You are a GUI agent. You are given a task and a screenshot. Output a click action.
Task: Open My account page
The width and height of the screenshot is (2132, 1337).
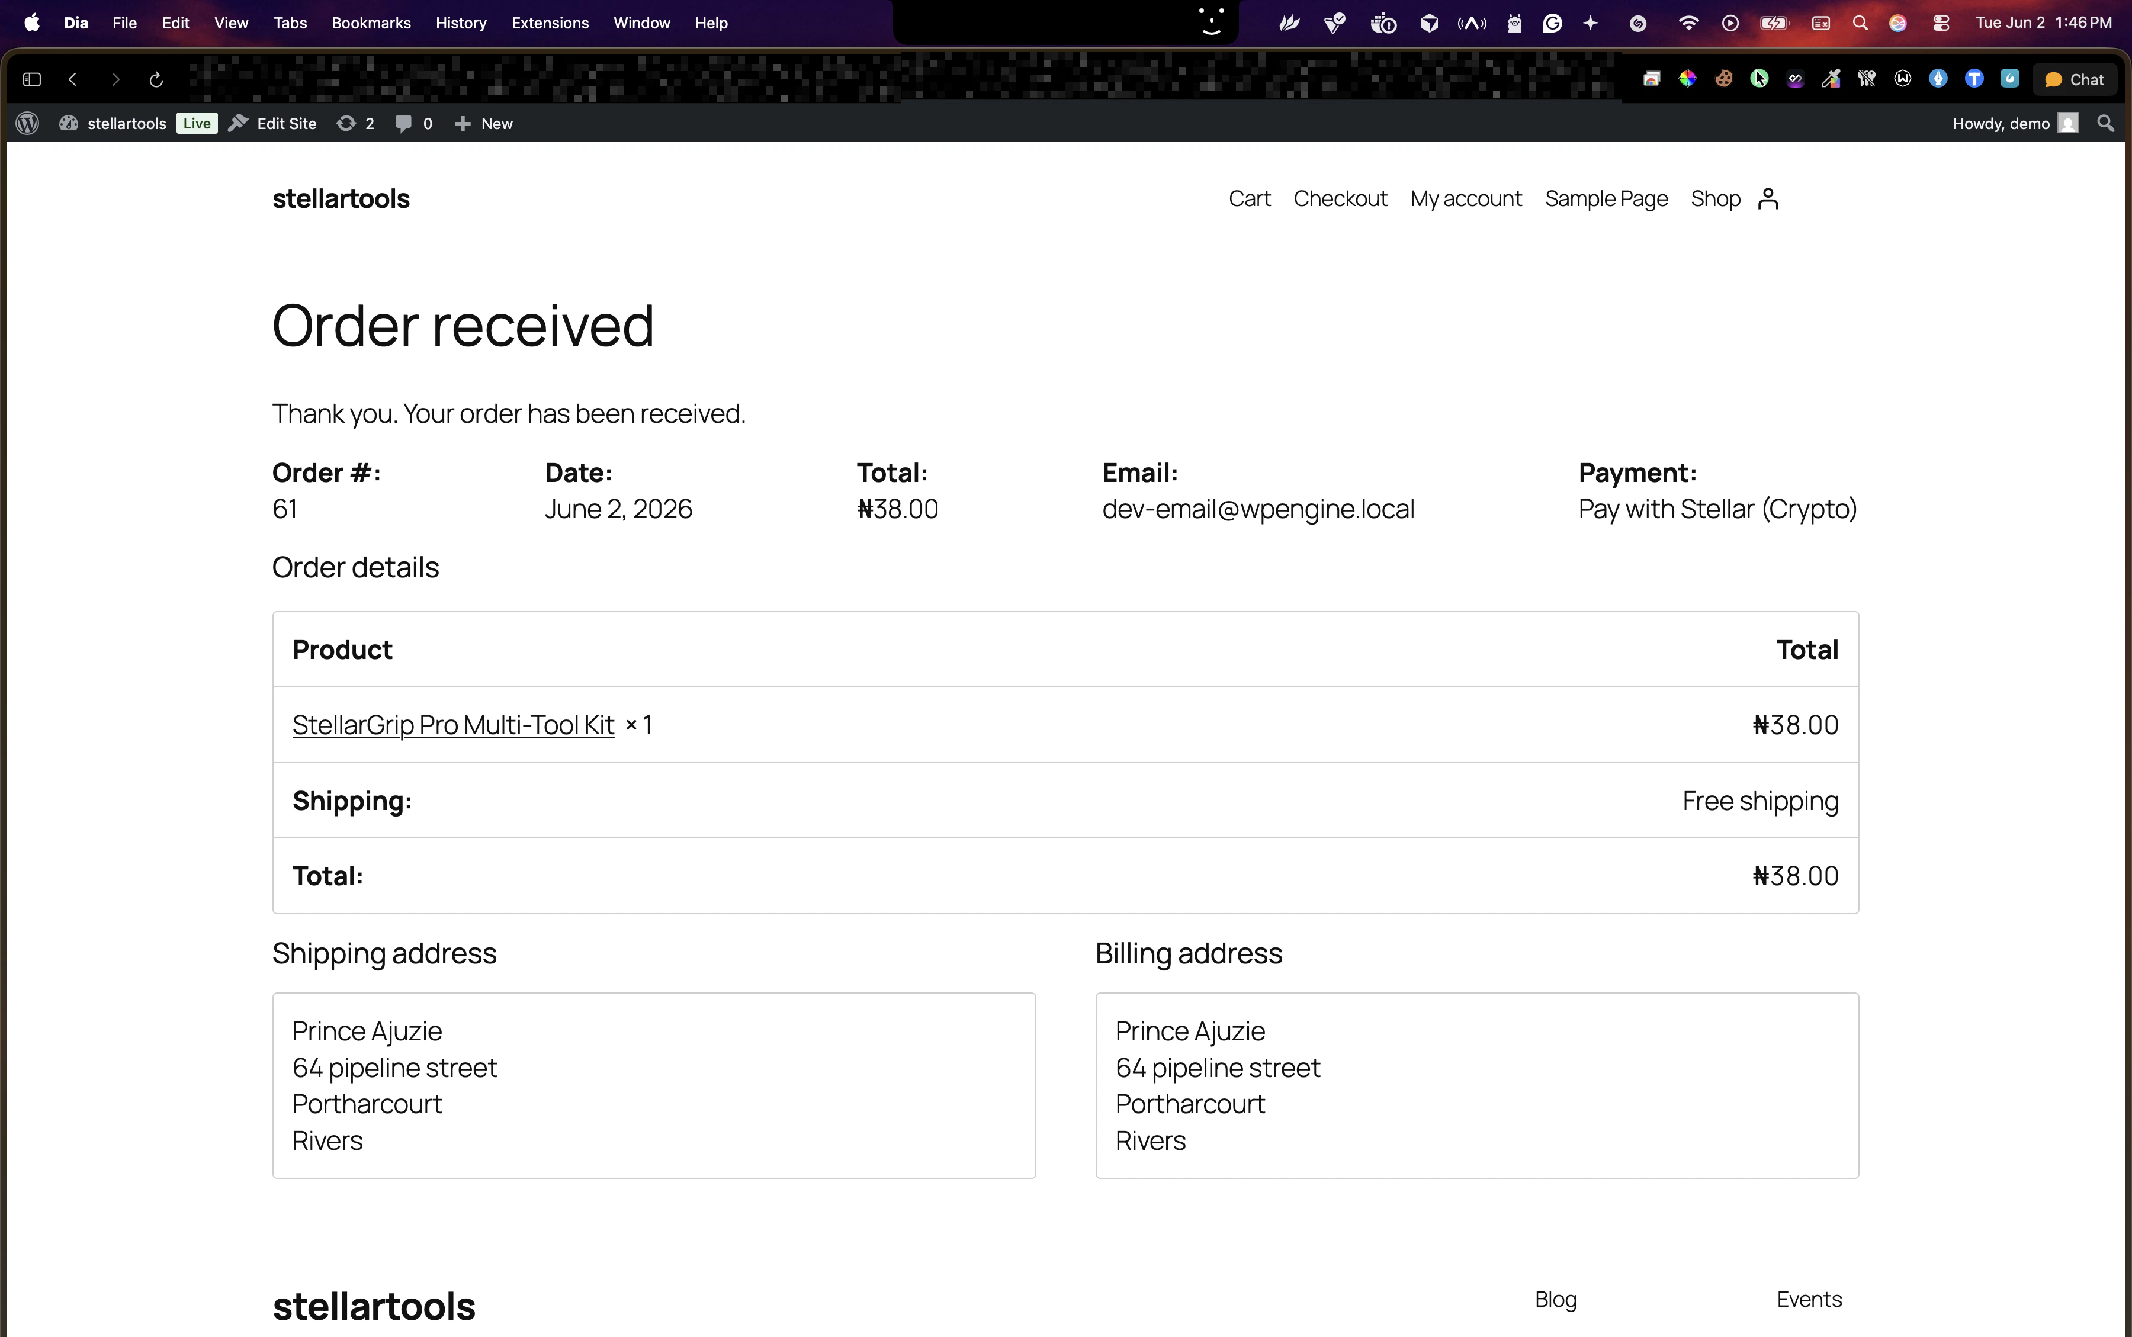click(1466, 199)
